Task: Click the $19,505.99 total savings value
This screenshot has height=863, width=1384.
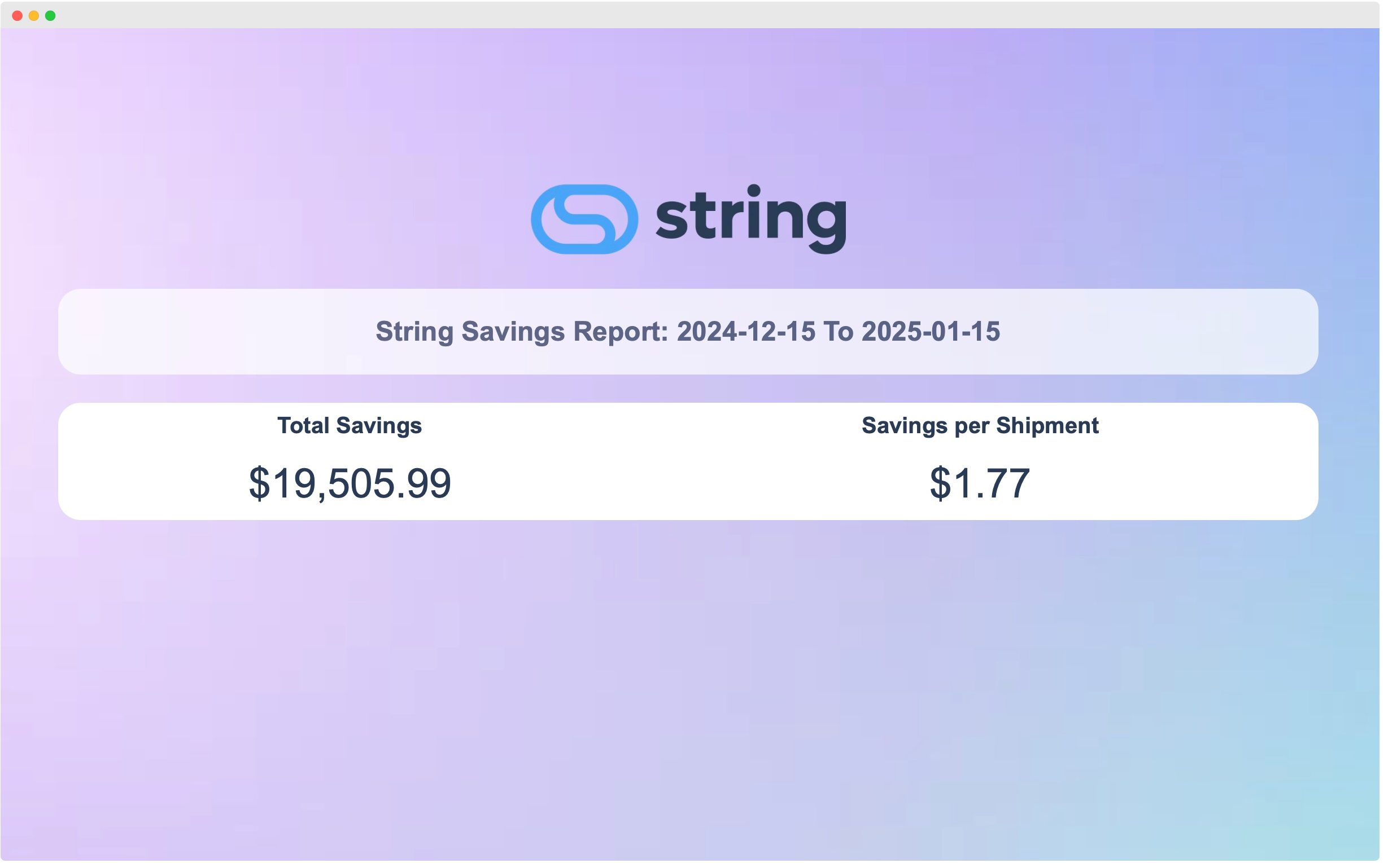Action: click(350, 483)
